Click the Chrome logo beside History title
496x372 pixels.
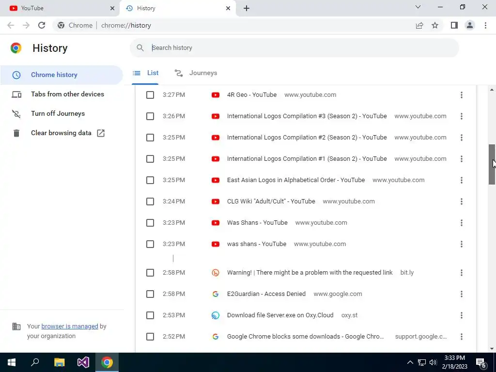click(16, 48)
